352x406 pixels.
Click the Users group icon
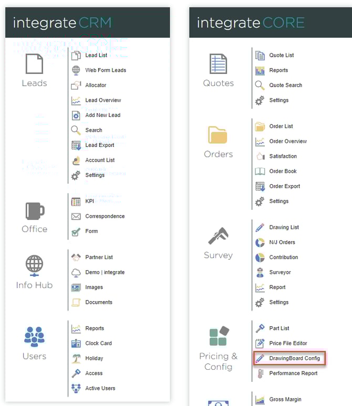(34, 337)
